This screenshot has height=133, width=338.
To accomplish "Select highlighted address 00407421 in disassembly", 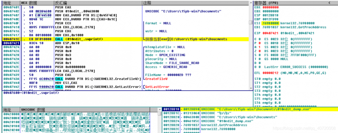I will coord(11,43).
